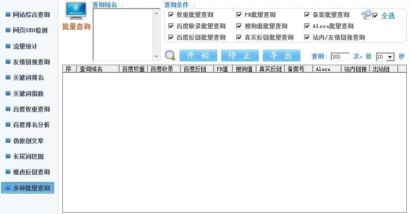Click the icon beside 长尾词挖掘
This screenshot has height=214, width=411.
click(8, 156)
